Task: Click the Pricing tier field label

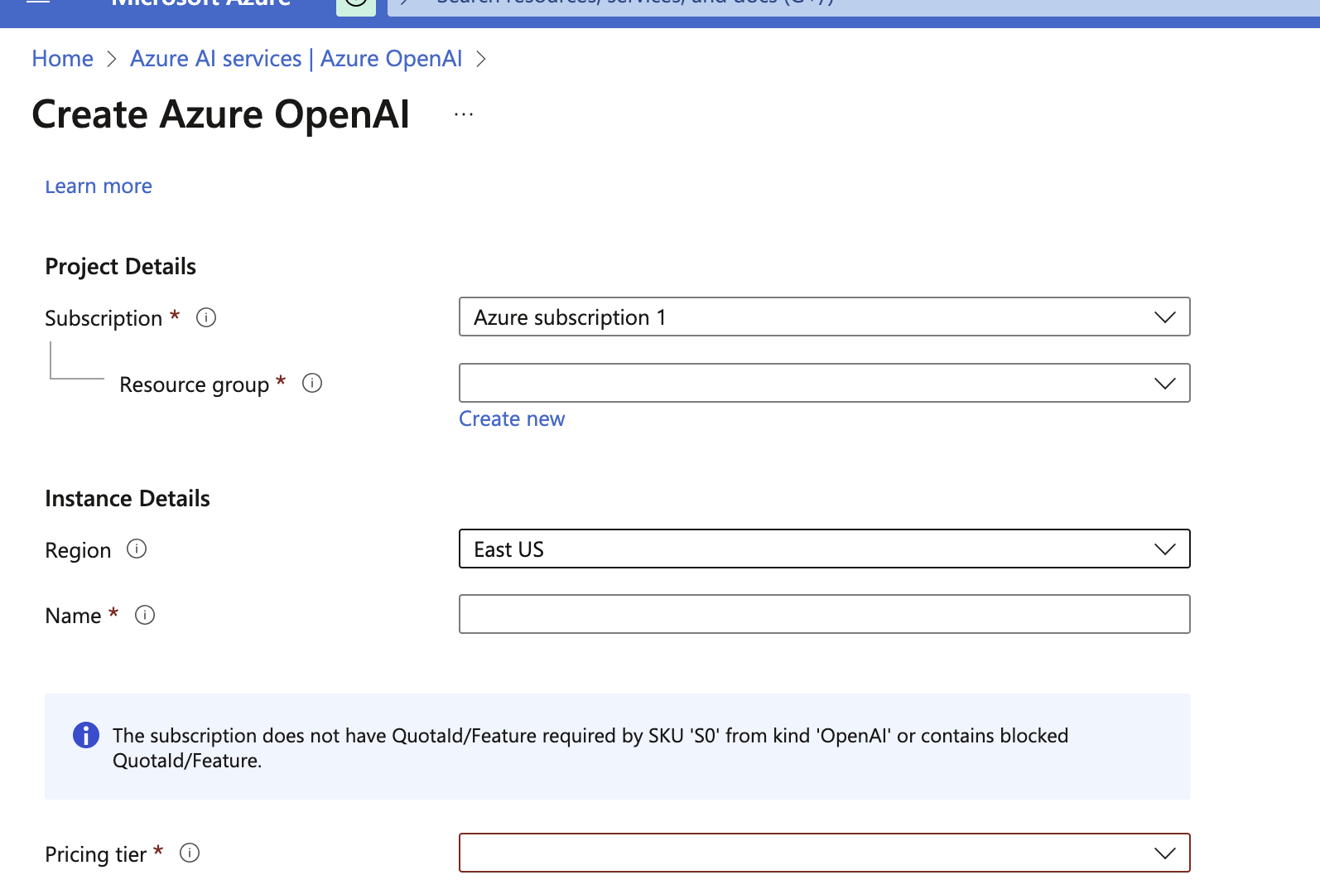Action: pos(95,854)
